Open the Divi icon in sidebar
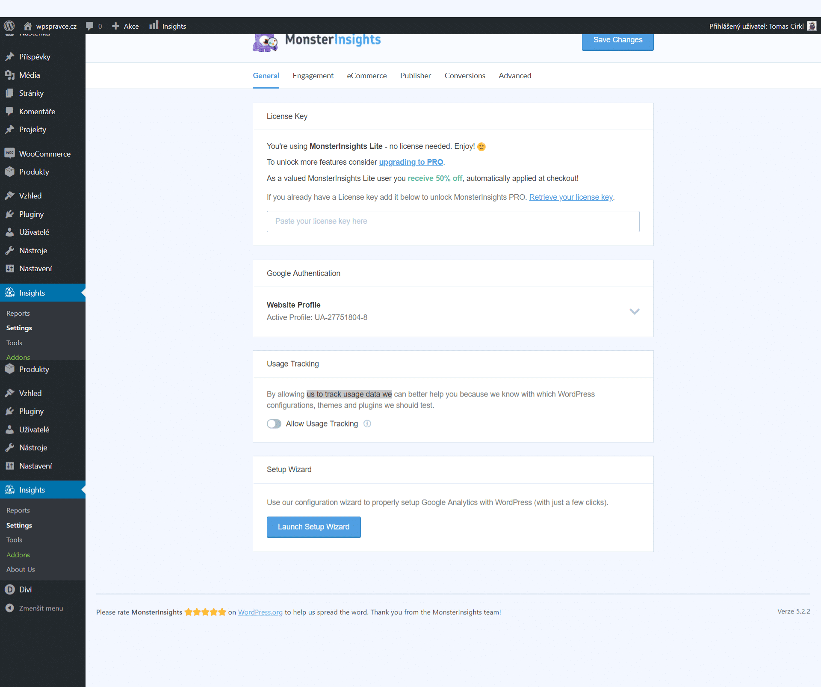Viewport: 821px width, 687px height. pos(9,589)
